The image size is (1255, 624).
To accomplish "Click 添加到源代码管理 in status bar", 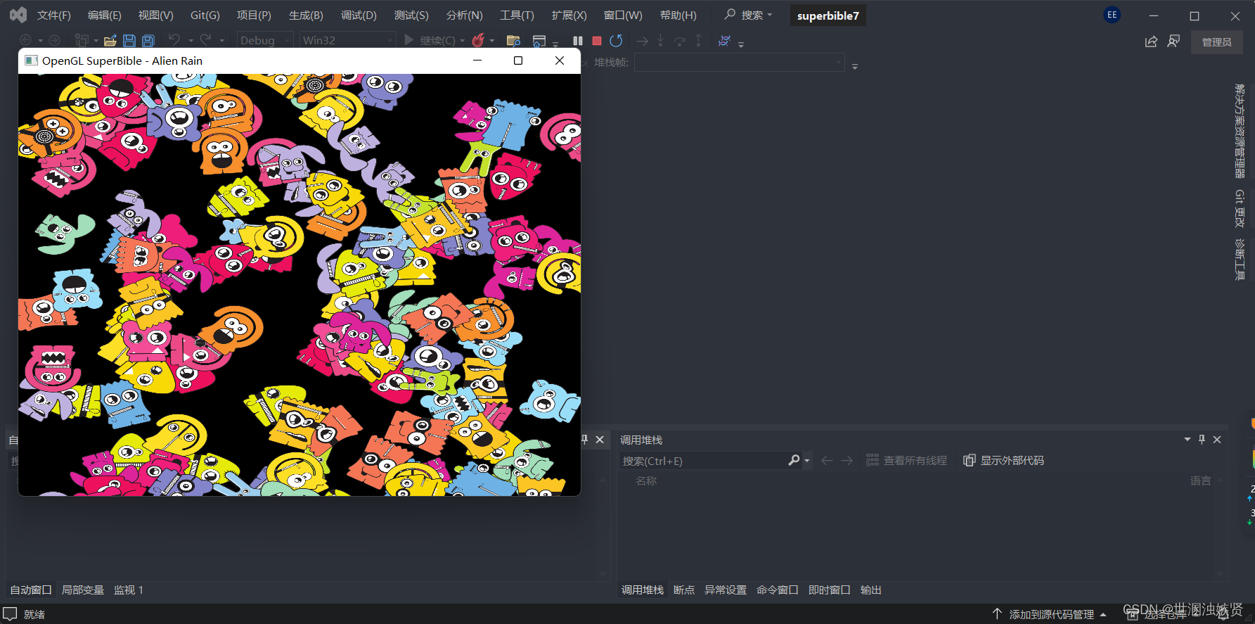I will point(1051,614).
